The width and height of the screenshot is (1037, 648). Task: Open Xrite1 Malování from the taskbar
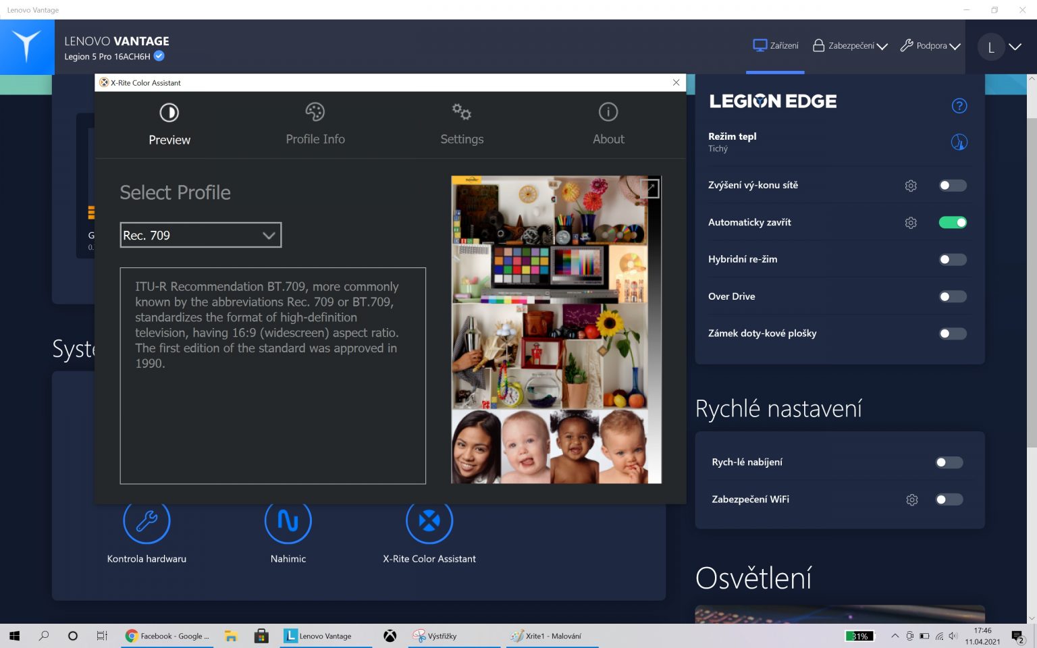(x=547, y=636)
